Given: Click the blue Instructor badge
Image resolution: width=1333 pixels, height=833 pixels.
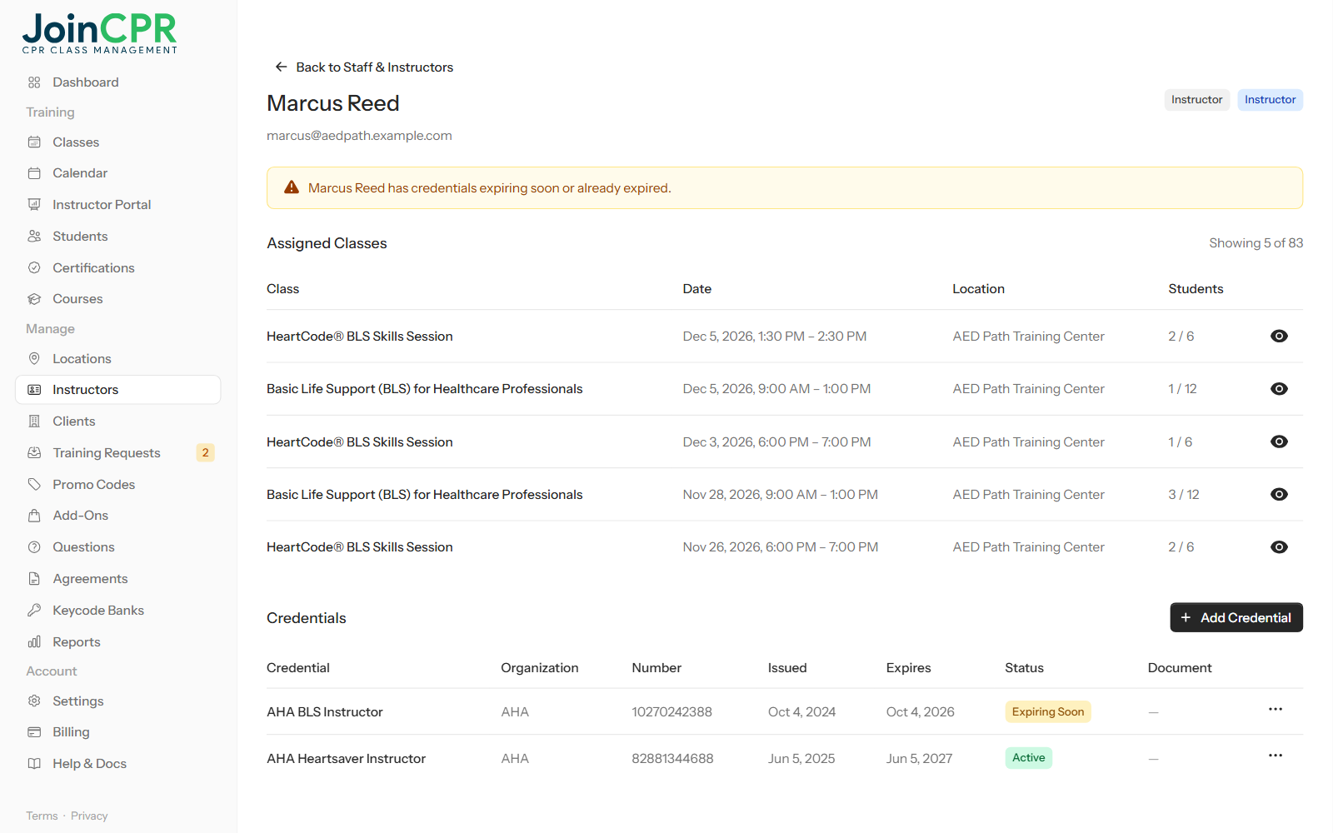Looking at the screenshot, I should tap(1270, 100).
